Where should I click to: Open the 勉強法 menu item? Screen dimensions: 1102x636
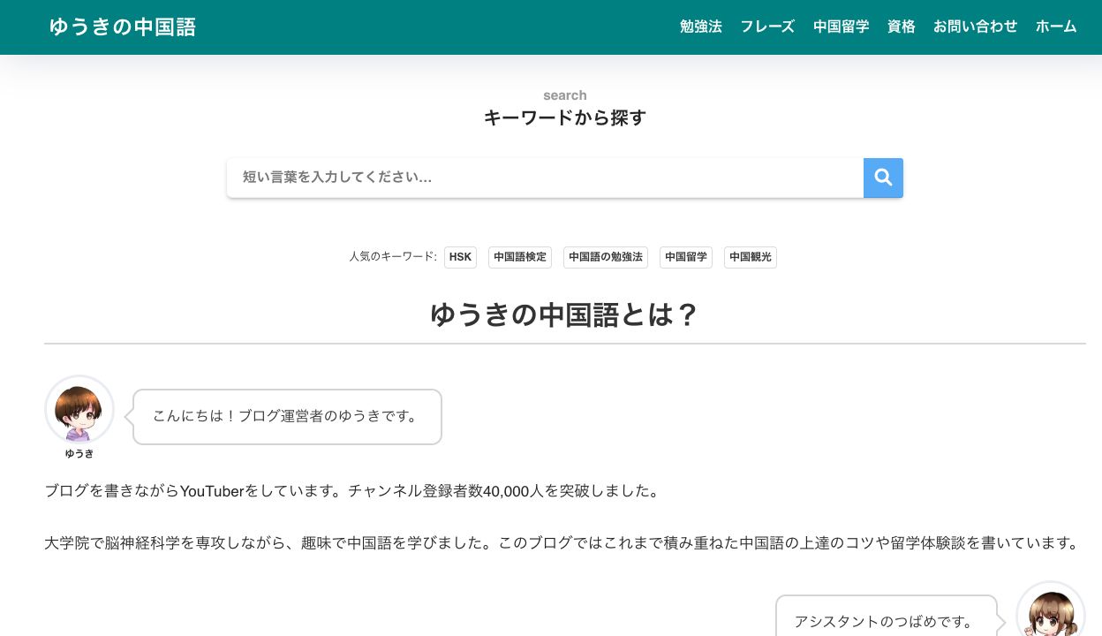point(701,26)
